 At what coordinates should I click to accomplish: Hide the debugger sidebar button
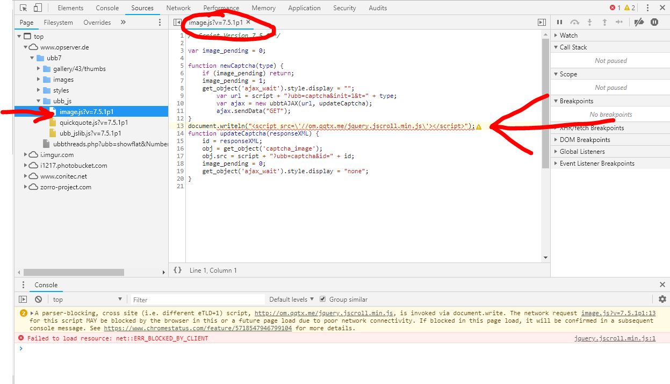[542, 23]
